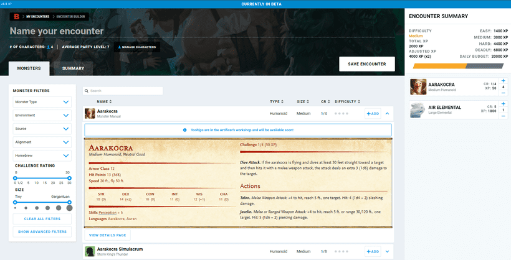Open the Environment filter dropdown

(42, 115)
